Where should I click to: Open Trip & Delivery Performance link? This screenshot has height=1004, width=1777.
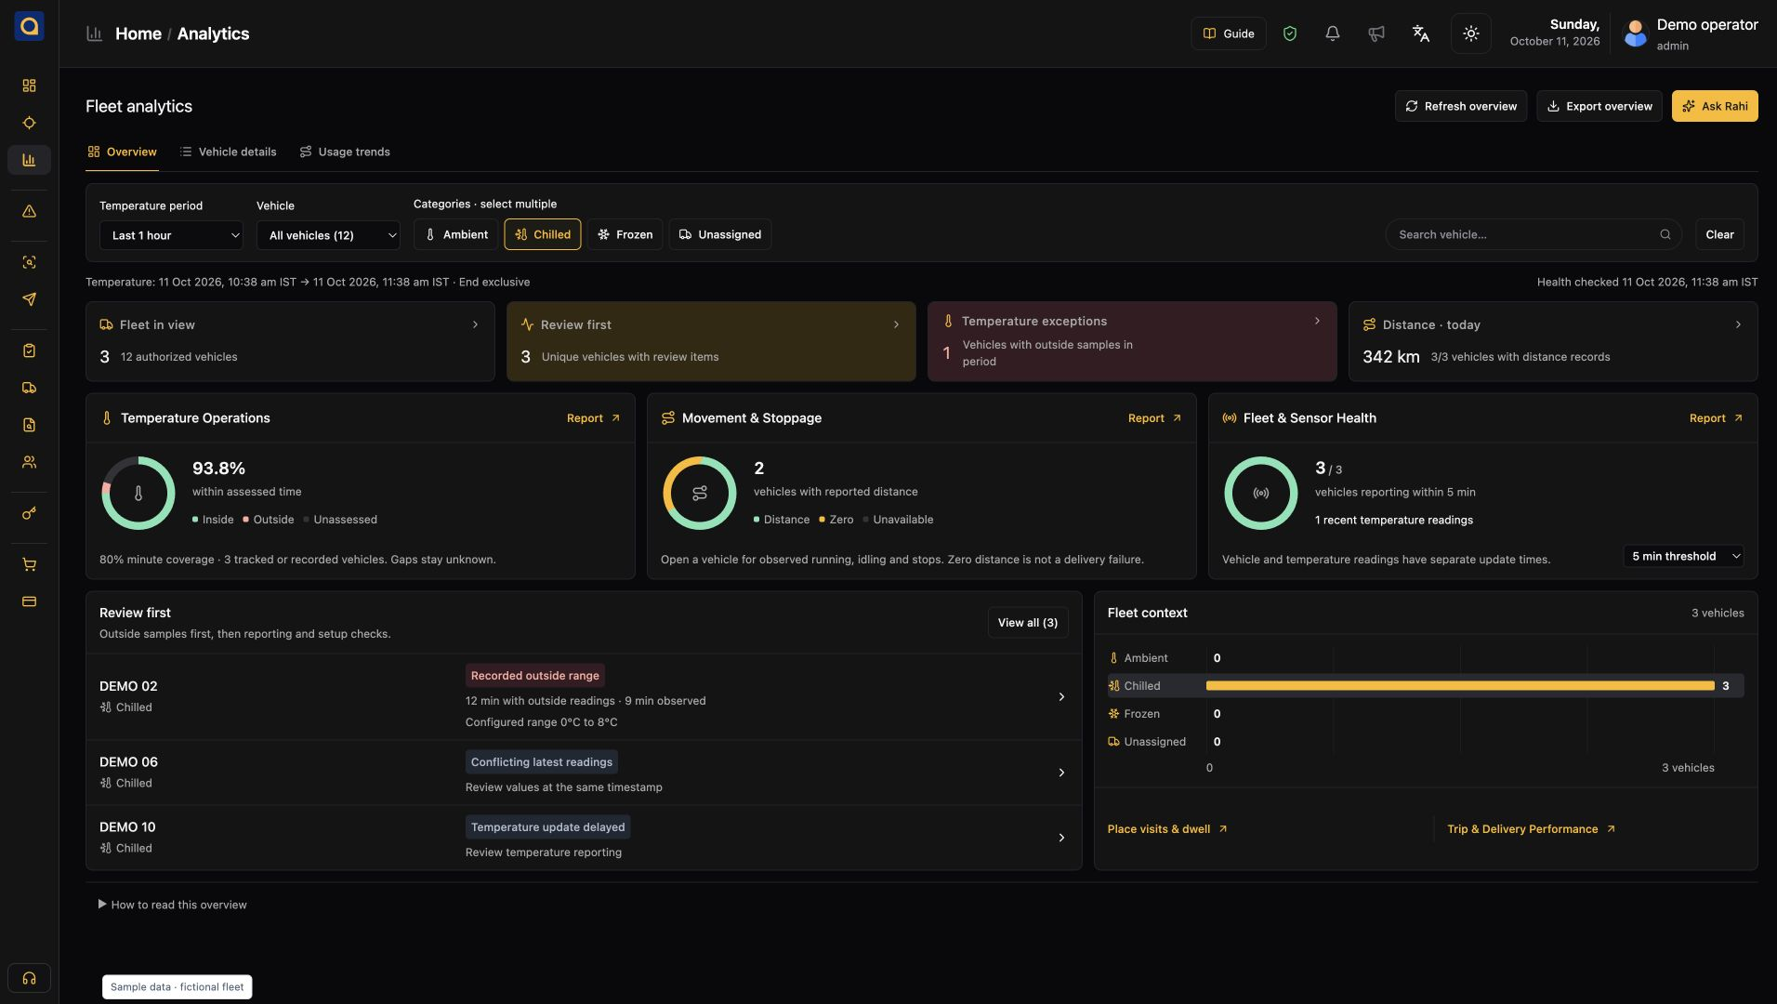tap(1532, 829)
